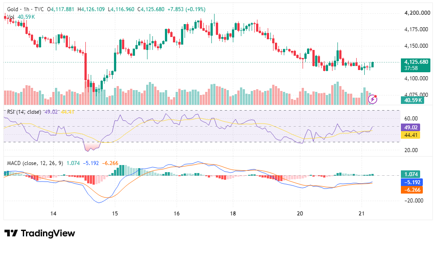The image size is (438, 256).
Task: Select the Vol 40.59K indicator legend
Action: pos(21,17)
